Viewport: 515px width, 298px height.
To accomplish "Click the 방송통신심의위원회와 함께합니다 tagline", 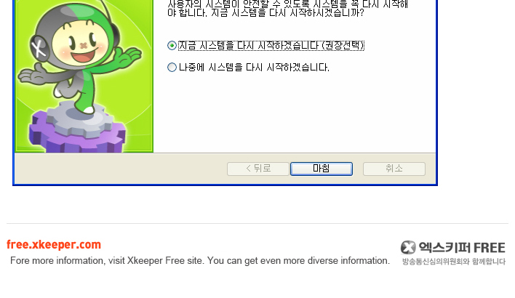I will click(x=454, y=262).
